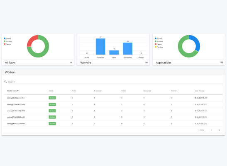
Task: Toggle Started legend in All Tasks chart
Action: [7, 38]
